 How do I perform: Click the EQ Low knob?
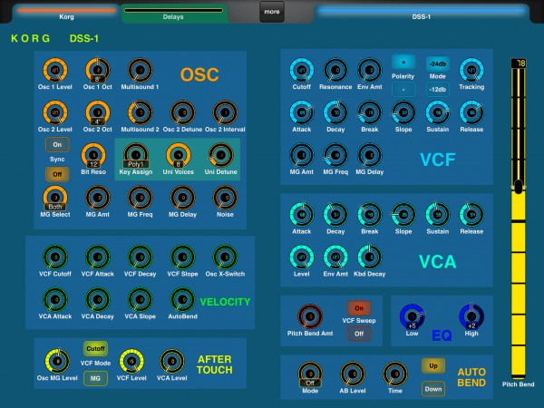pos(412,316)
